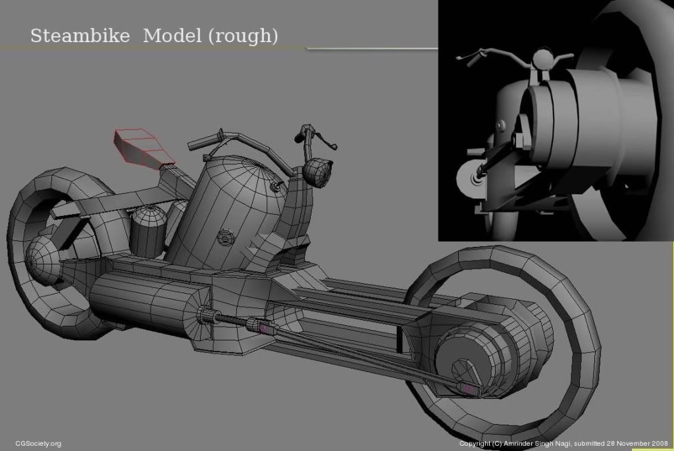Open the CGSociety.org watermark link
The width and height of the screenshot is (674, 451).
pyautogui.click(x=38, y=444)
